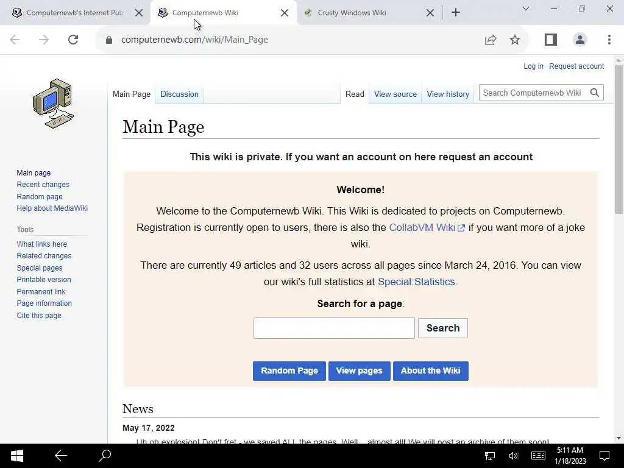Open Page information link
The width and height of the screenshot is (624, 468).
point(44,303)
